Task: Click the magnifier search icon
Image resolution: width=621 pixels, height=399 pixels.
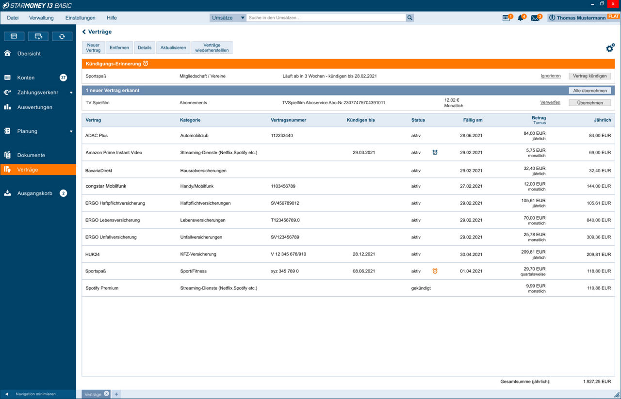Action: tap(410, 18)
